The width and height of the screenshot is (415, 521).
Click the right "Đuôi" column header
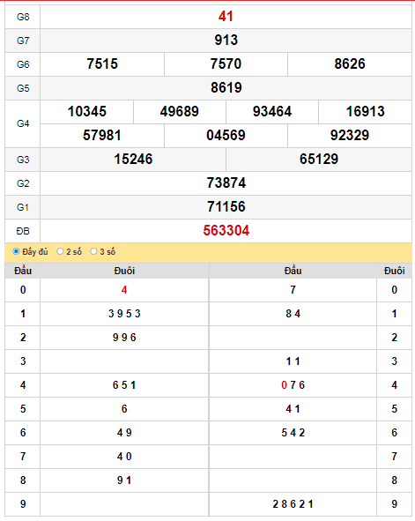(395, 271)
